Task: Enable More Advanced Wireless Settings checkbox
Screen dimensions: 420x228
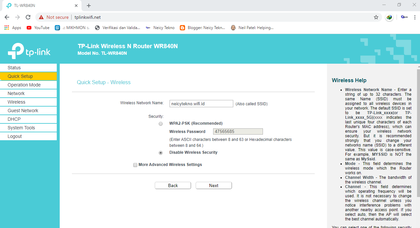Action: click(135, 165)
